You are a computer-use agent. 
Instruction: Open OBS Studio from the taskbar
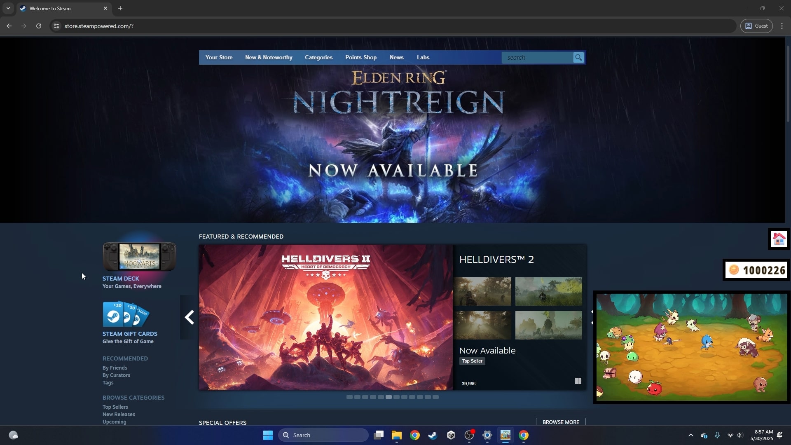pos(469,435)
